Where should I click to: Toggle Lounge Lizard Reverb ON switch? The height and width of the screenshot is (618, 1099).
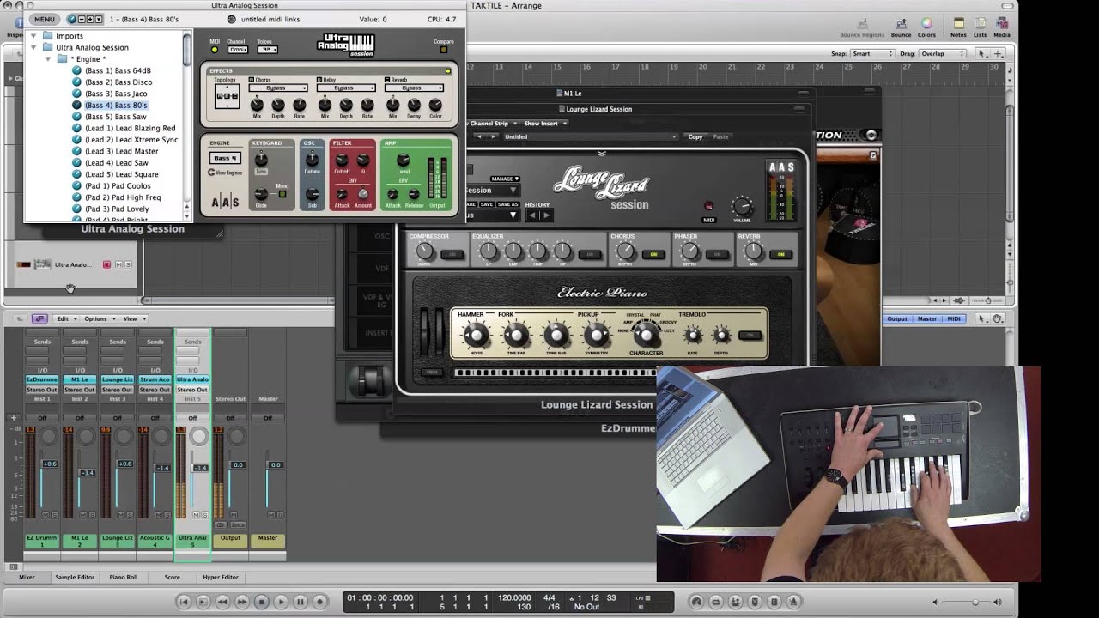tap(780, 254)
